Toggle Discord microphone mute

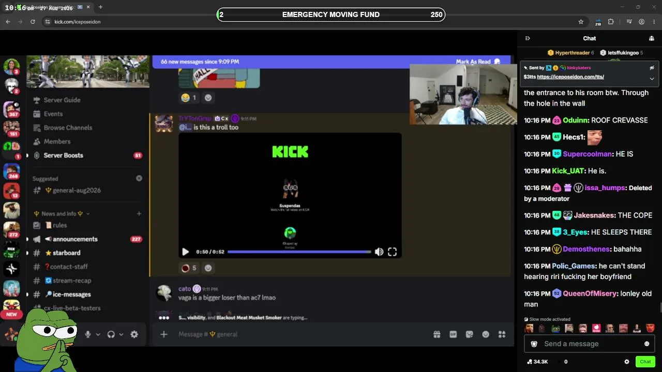click(88, 334)
